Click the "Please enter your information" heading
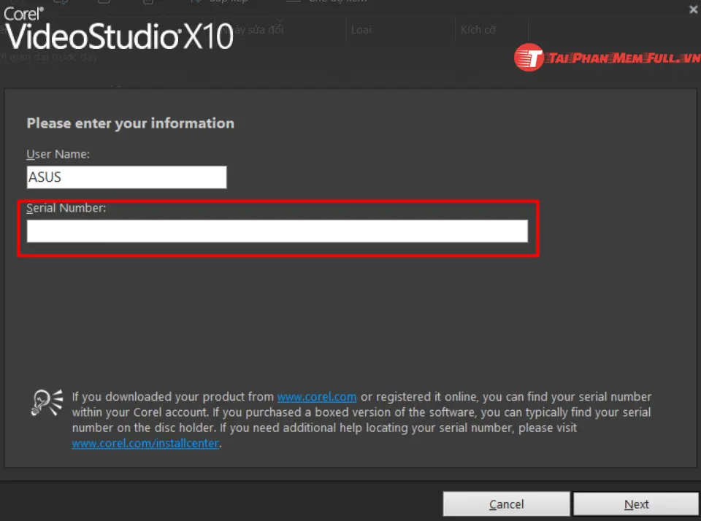Image resolution: width=701 pixels, height=521 pixels. click(x=130, y=123)
